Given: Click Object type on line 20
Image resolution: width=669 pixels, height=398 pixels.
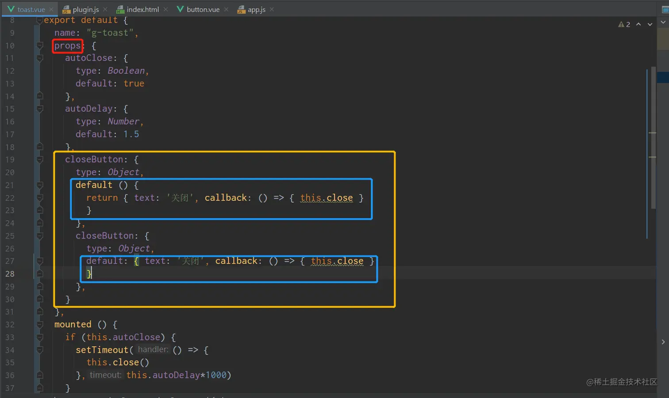Looking at the screenshot, I should tap(123, 172).
